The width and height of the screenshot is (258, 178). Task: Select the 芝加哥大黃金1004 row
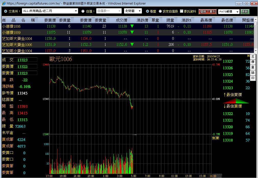point(128,39)
